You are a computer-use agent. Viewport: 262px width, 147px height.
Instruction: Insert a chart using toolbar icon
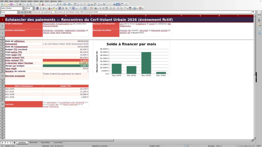click(x=92, y=5)
